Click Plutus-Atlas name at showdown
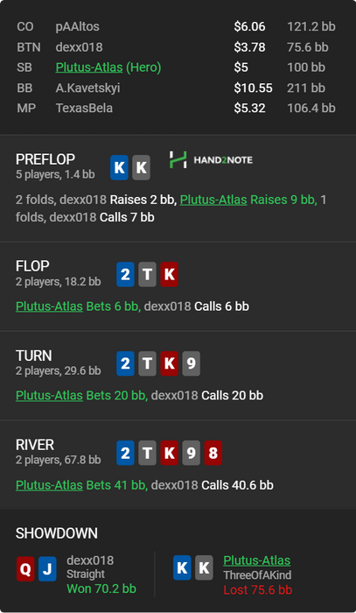This screenshot has height=613, width=356. point(257,560)
